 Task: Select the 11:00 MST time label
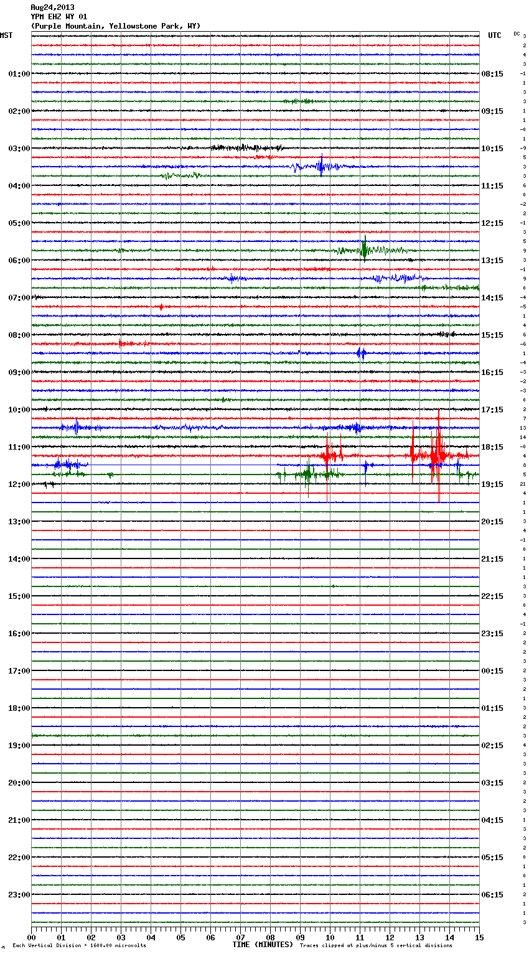pos(19,447)
